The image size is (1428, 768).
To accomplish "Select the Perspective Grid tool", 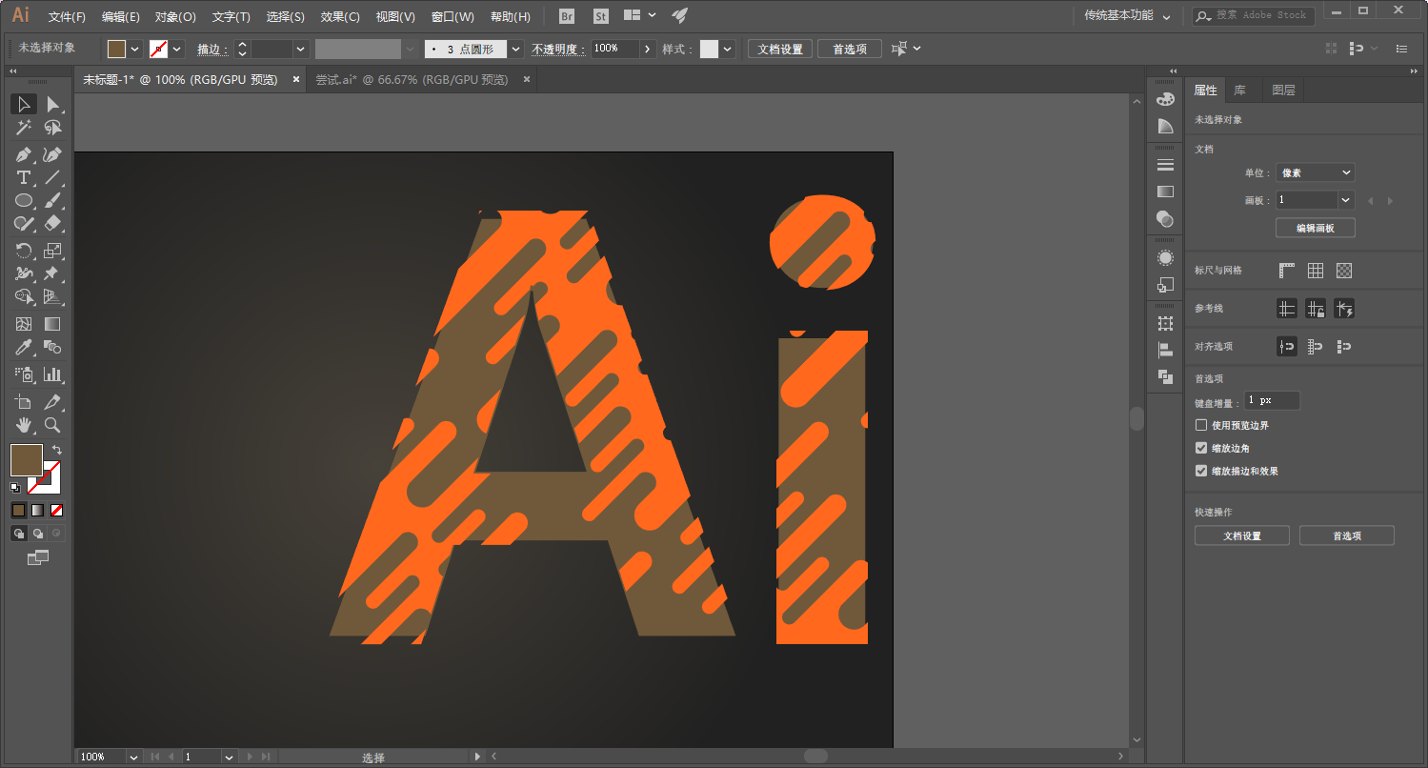I will point(52,296).
